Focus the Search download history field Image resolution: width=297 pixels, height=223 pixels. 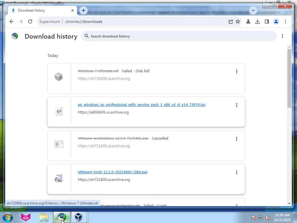179,36
